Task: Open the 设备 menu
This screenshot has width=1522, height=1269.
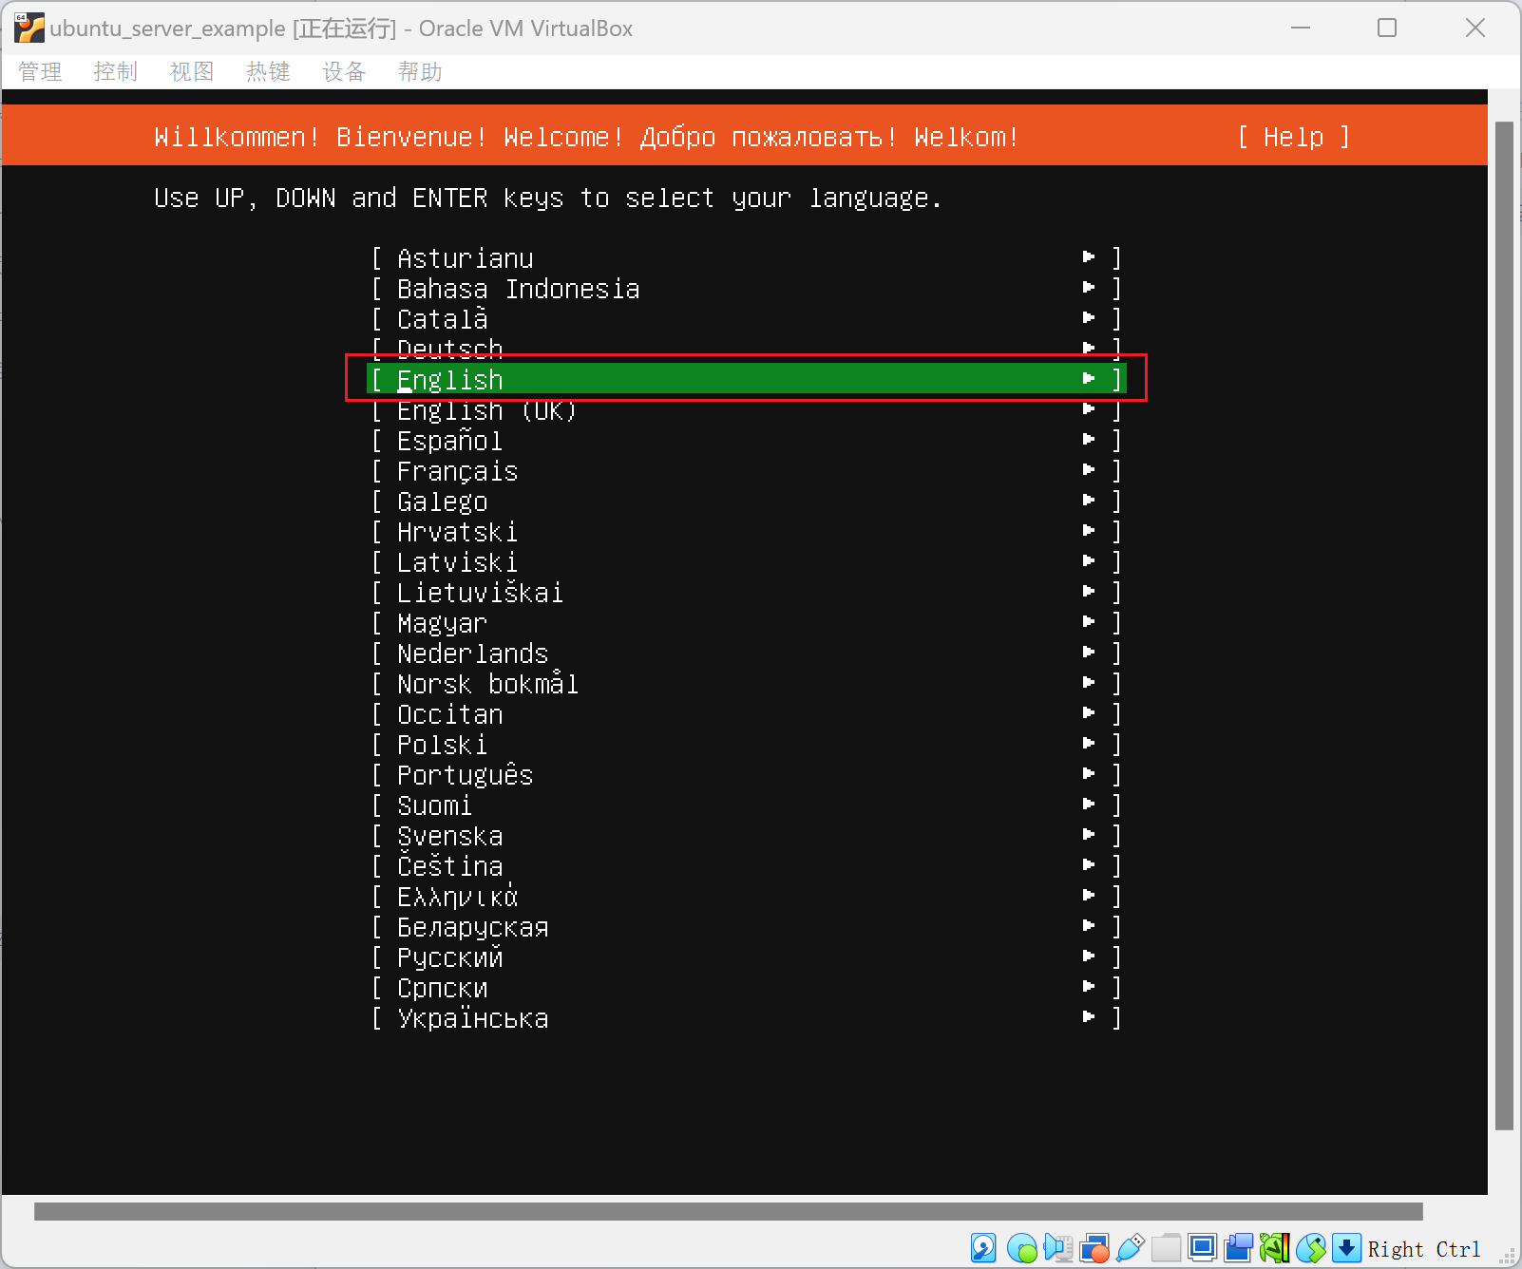Action: coord(344,72)
